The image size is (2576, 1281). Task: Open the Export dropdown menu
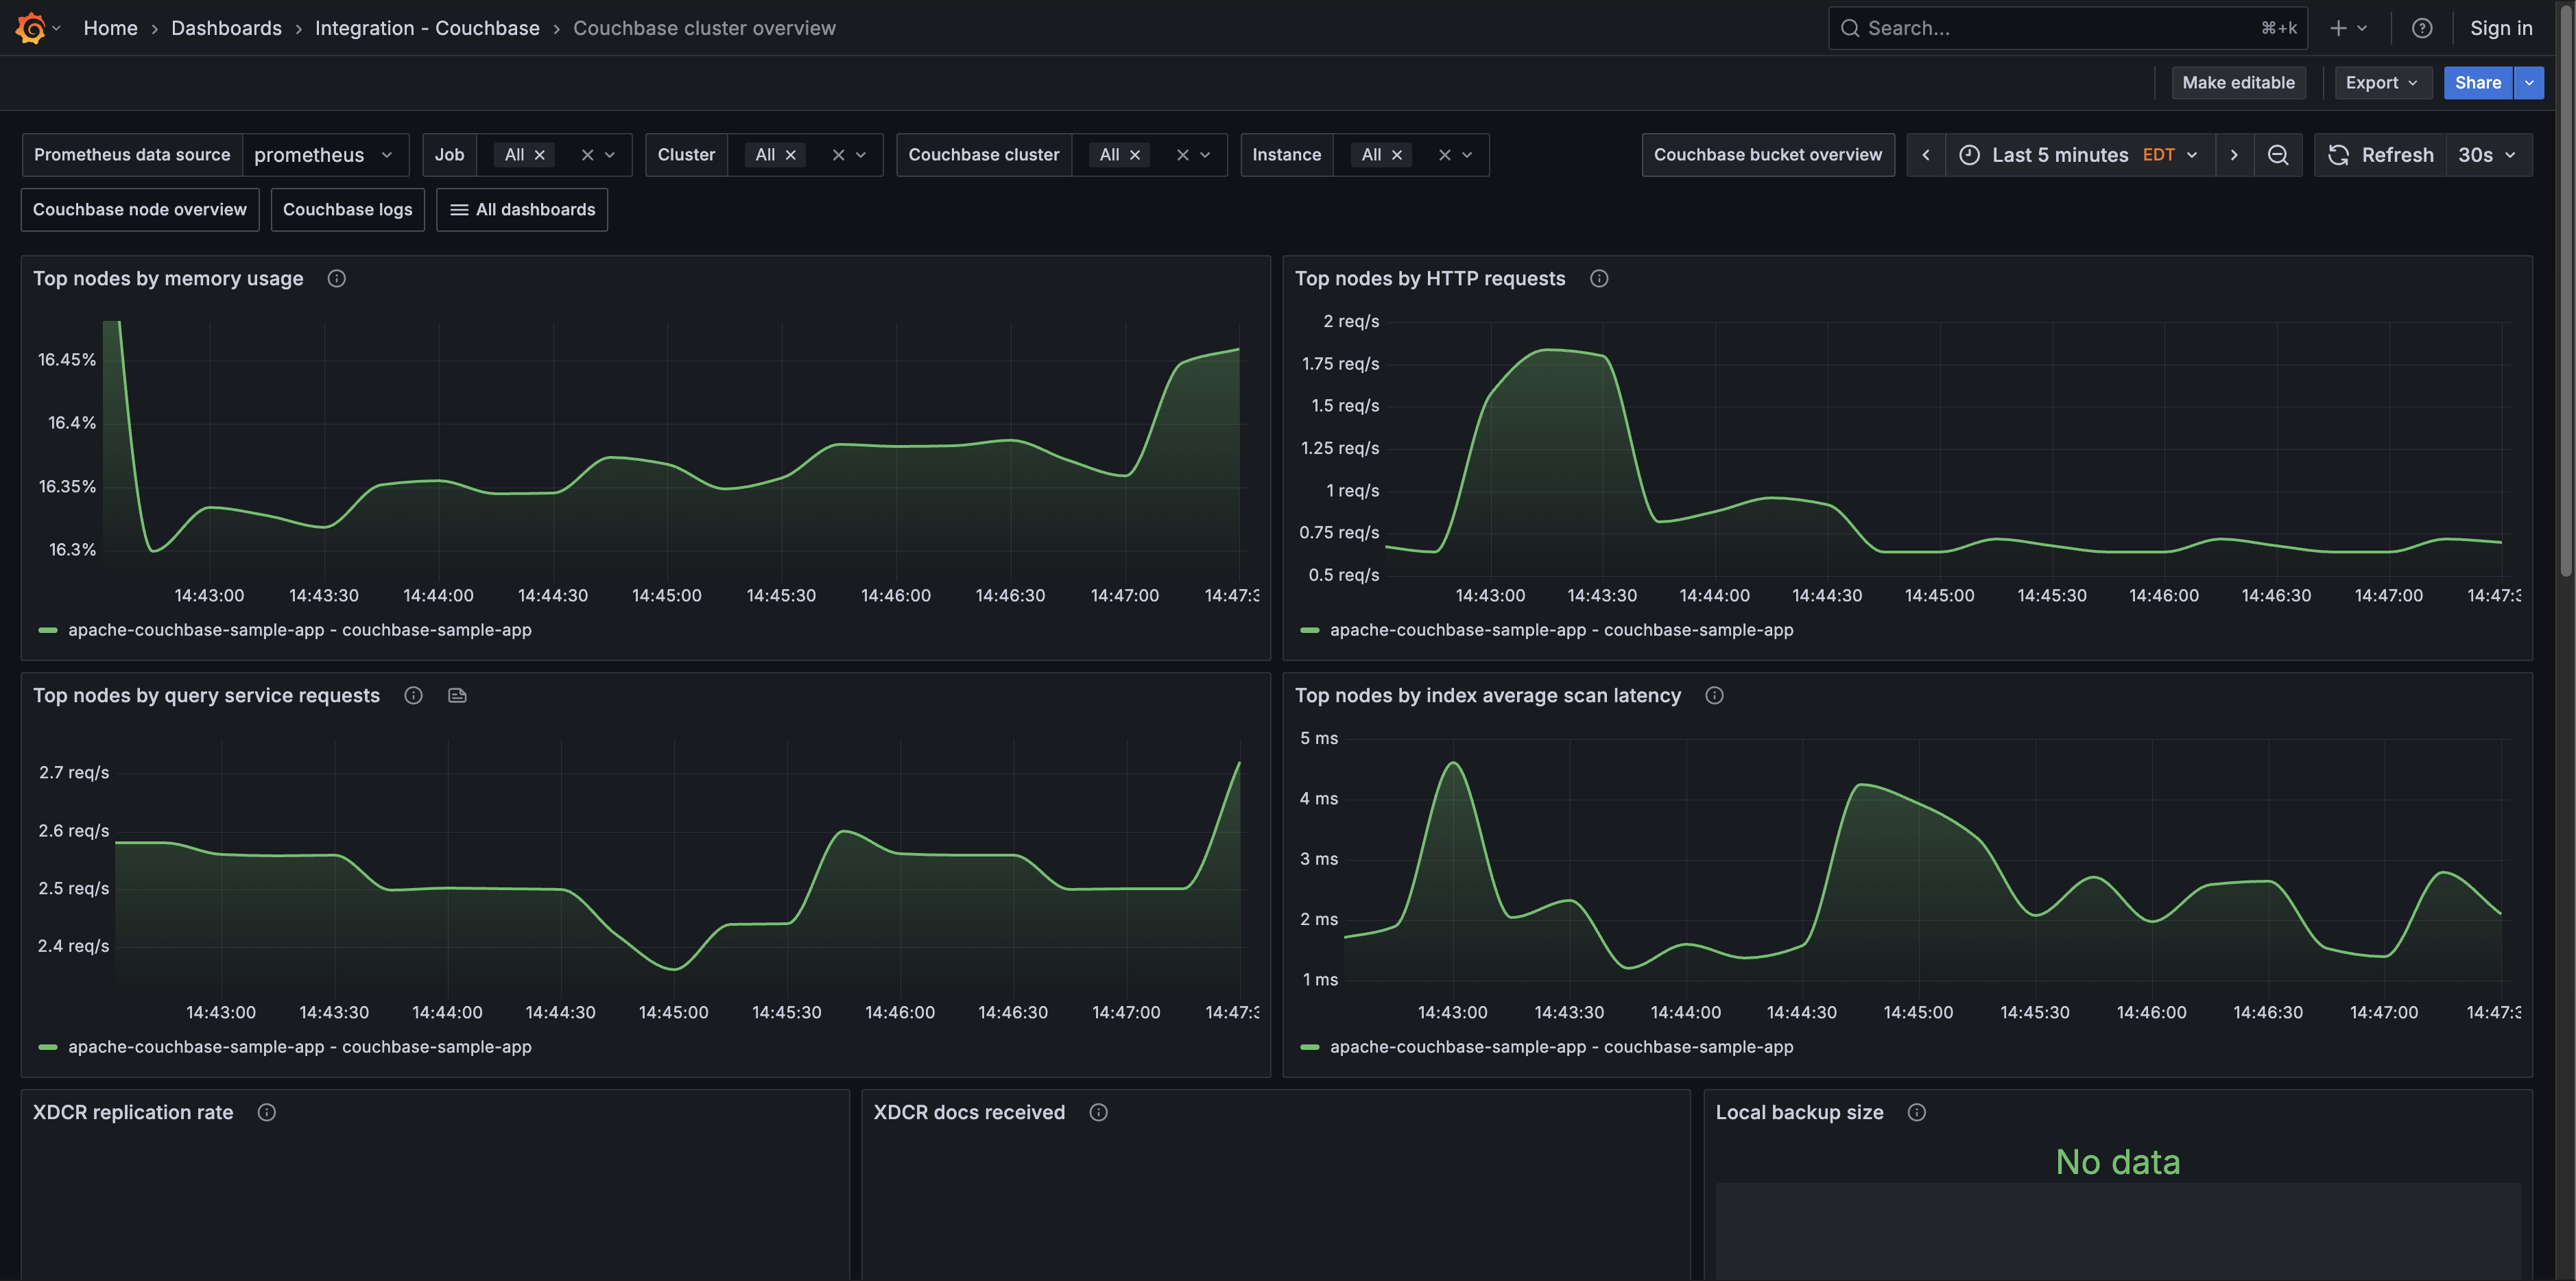click(x=2382, y=83)
